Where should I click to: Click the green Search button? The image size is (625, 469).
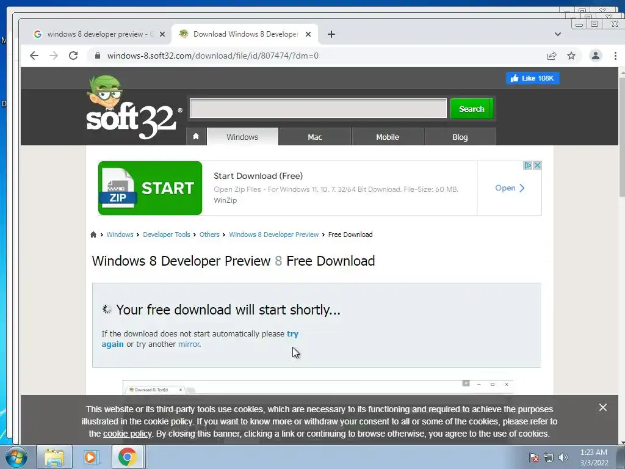coord(472,109)
